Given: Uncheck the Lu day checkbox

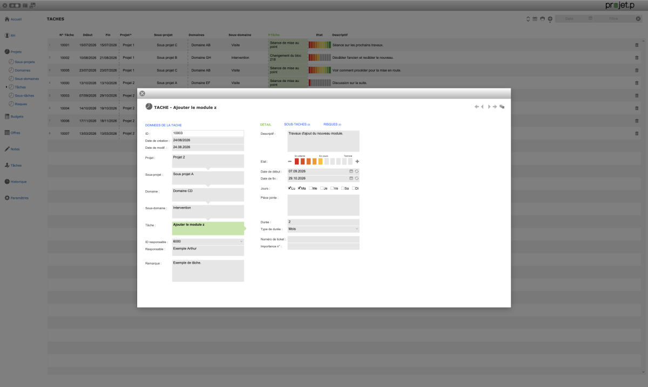Looking at the screenshot, I should coord(290,188).
